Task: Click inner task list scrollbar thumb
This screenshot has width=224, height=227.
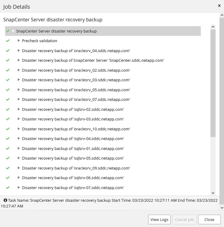Action: pos(213,83)
